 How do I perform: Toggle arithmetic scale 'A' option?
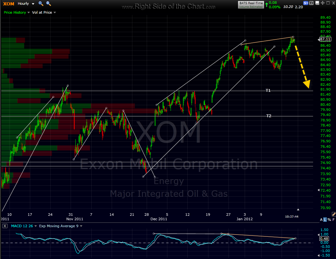click(x=321, y=220)
